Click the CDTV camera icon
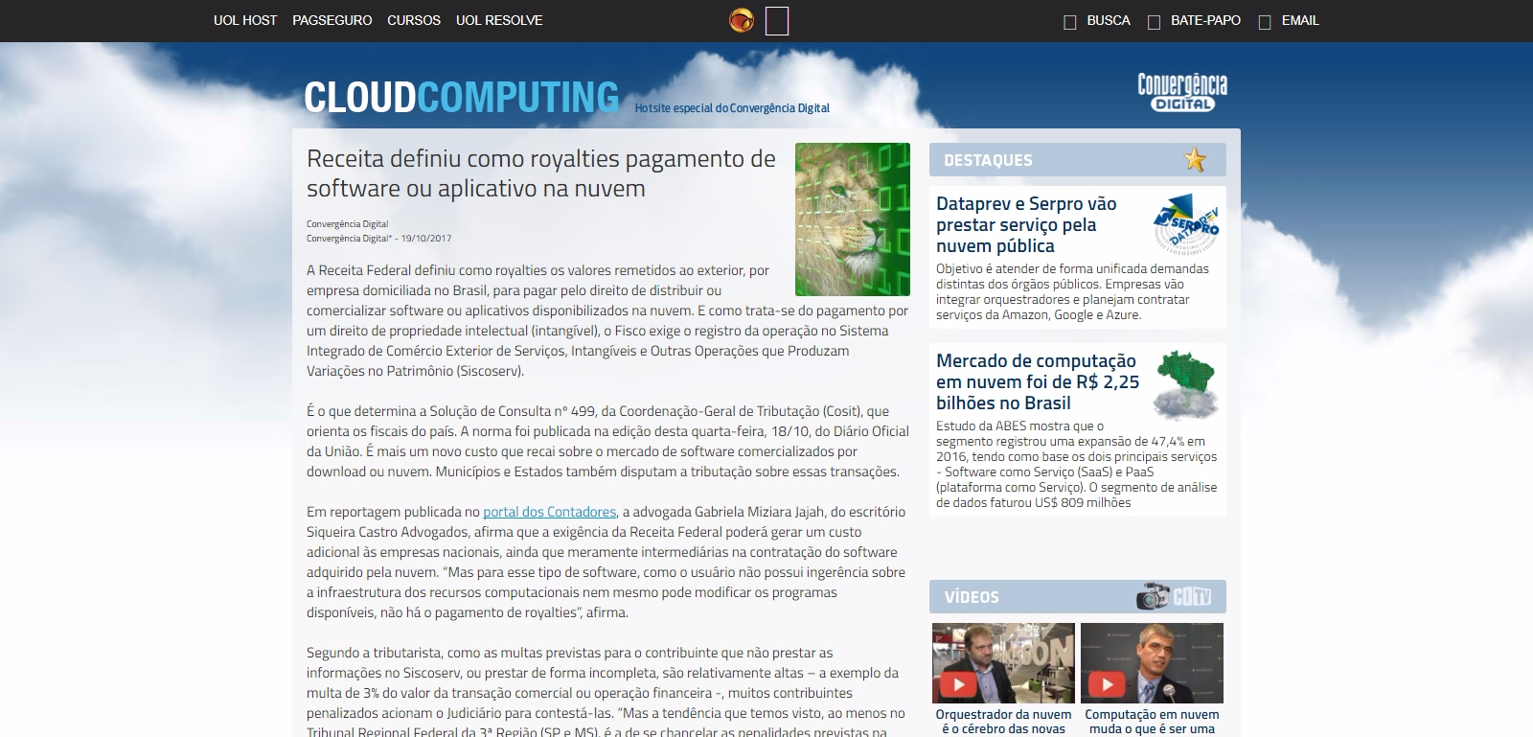1533x737 pixels. 1174,596
